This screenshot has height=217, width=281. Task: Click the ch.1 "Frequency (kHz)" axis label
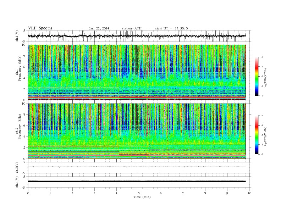tap(20, 68)
